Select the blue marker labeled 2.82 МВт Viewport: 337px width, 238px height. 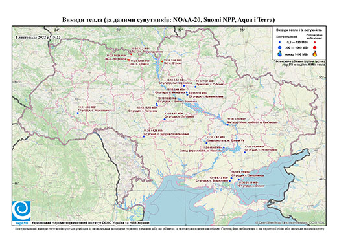pyautogui.click(x=207, y=143)
